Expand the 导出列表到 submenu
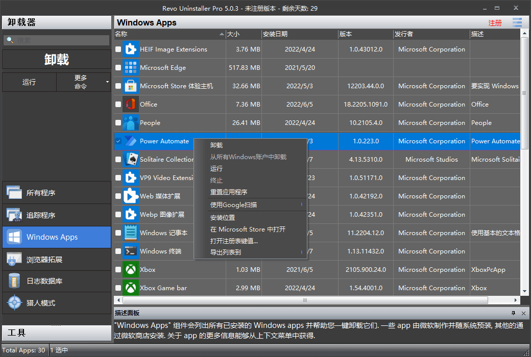Viewport: 531px width, 357px height. (301, 252)
